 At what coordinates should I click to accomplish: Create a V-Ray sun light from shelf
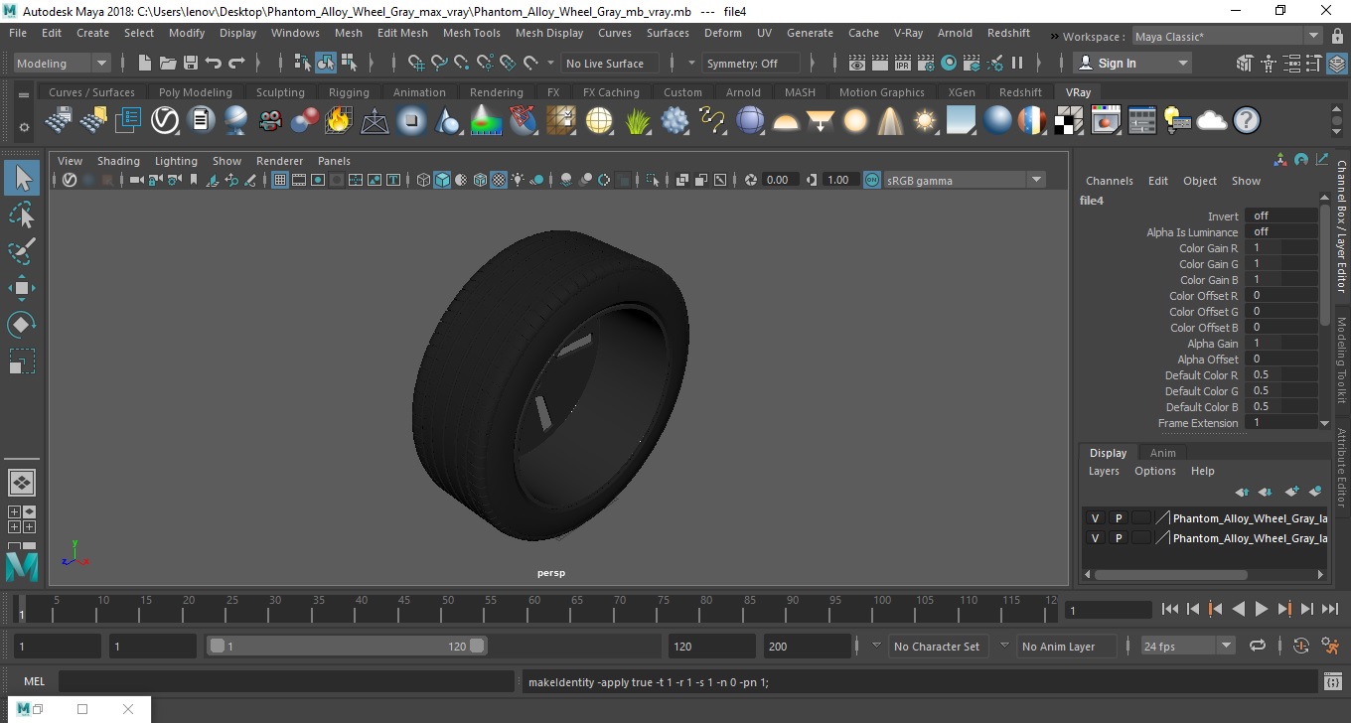[x=925, y=121]
